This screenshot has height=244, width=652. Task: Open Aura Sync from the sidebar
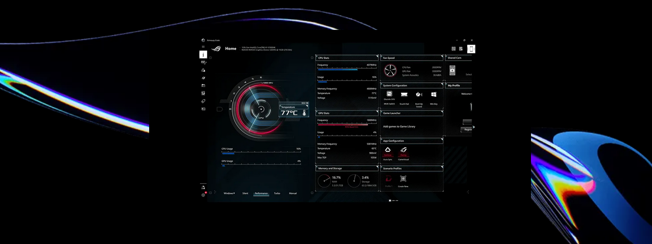(x=203, y=70)
